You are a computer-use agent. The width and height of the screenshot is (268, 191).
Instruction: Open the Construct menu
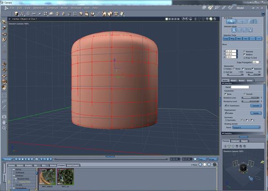click(52, 8)
